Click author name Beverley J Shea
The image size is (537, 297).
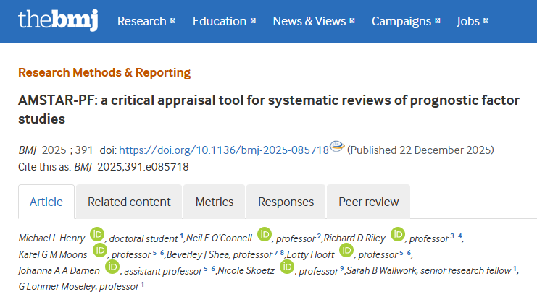199,254
